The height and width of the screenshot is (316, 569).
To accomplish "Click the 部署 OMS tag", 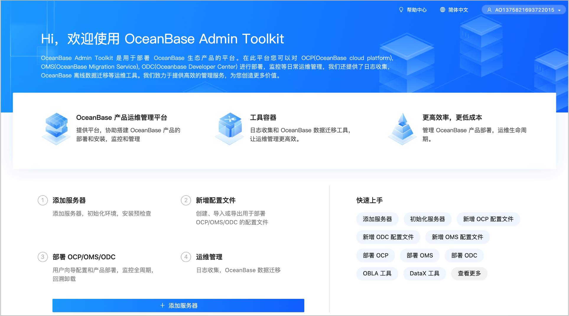I will (x=420, y=255).
